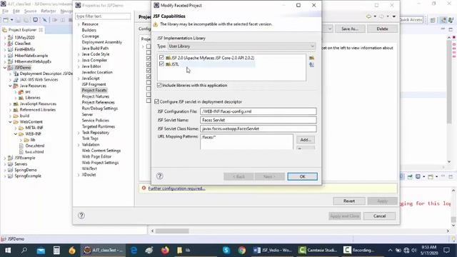Click Add URL mapping pattern button

[306, 140]
